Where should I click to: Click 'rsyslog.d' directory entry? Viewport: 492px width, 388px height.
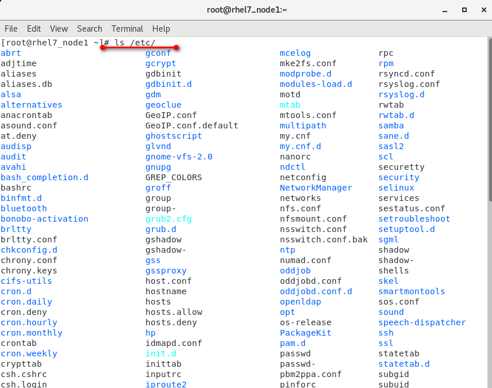402,94
